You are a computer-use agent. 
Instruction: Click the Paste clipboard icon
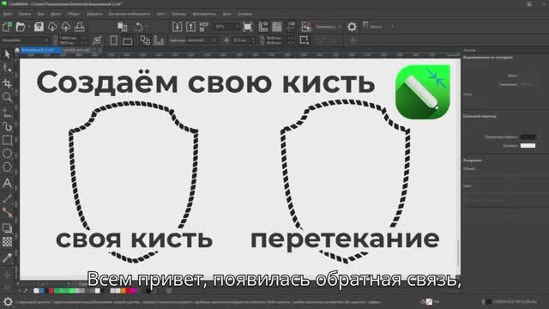pyautogui.click(x=122, y=27)
